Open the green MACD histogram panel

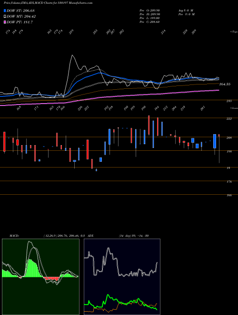point(40,277)
